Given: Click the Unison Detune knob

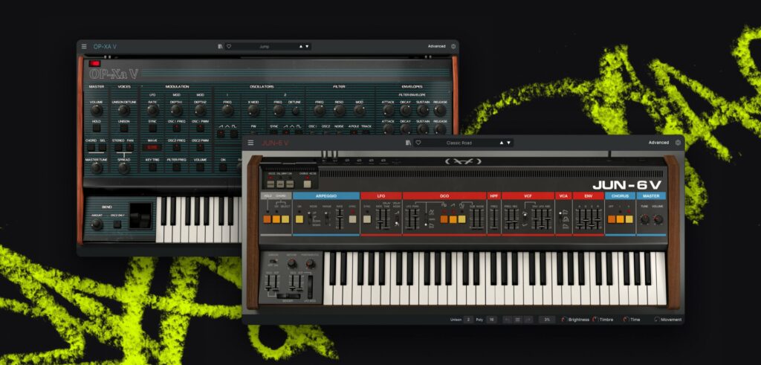Looking at the screenshot, I should point(124,110).
